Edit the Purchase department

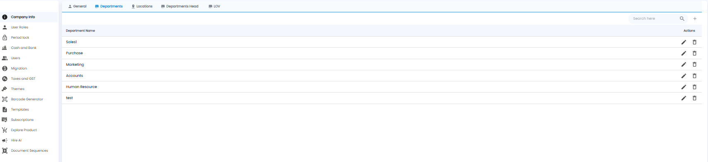pos(684,53)
